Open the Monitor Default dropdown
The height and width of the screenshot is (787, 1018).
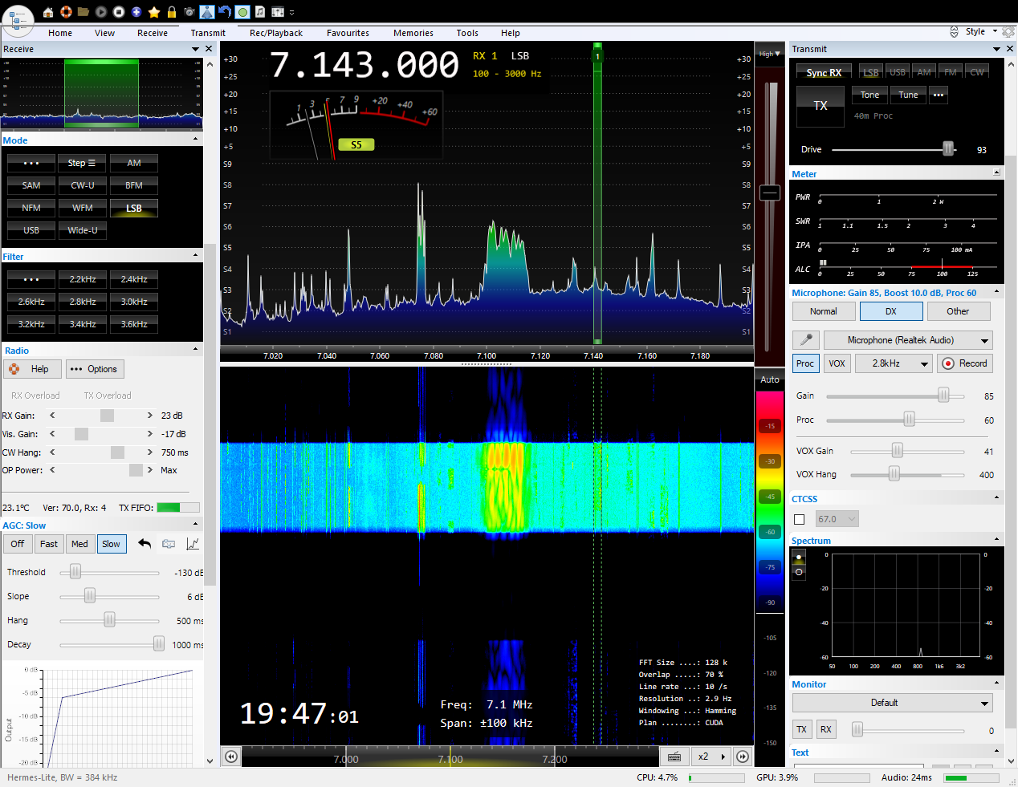(892, 703)
